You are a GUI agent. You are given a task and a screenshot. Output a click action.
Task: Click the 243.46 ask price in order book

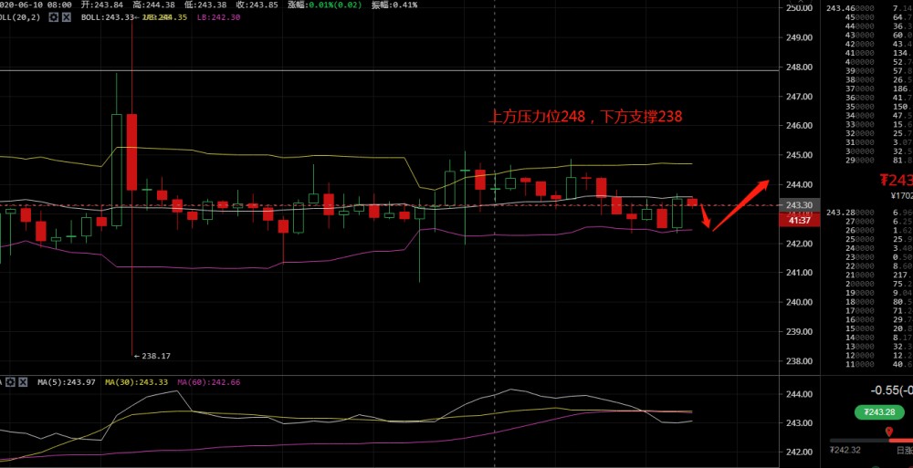pos(839,8)
